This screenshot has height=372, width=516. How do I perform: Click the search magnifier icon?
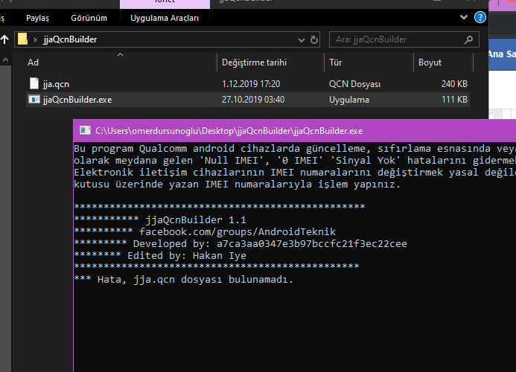click(x=468, y=39)
